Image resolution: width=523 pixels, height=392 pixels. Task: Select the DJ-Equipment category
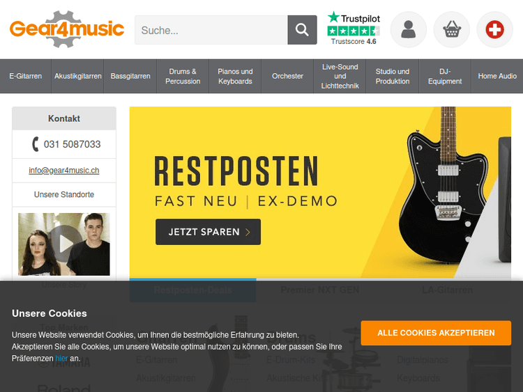point(445,77)
